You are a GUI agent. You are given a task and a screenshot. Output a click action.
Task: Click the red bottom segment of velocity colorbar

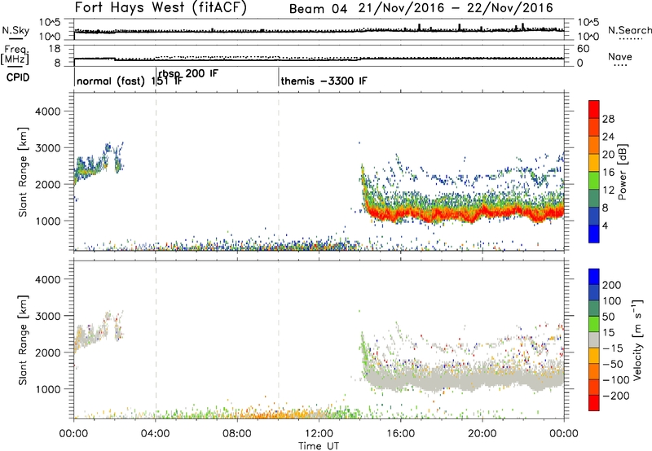click(594, 403)
